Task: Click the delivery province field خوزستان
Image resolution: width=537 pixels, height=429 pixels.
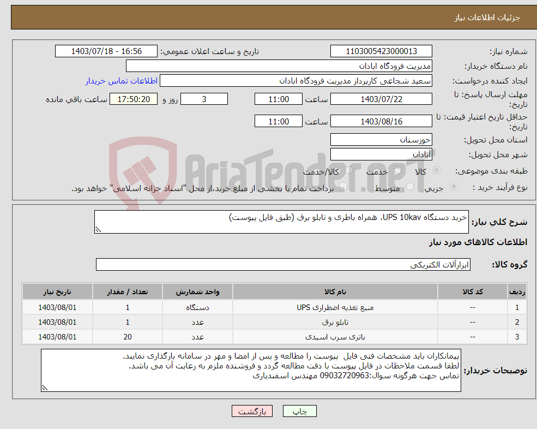Action: coord(381,140)
